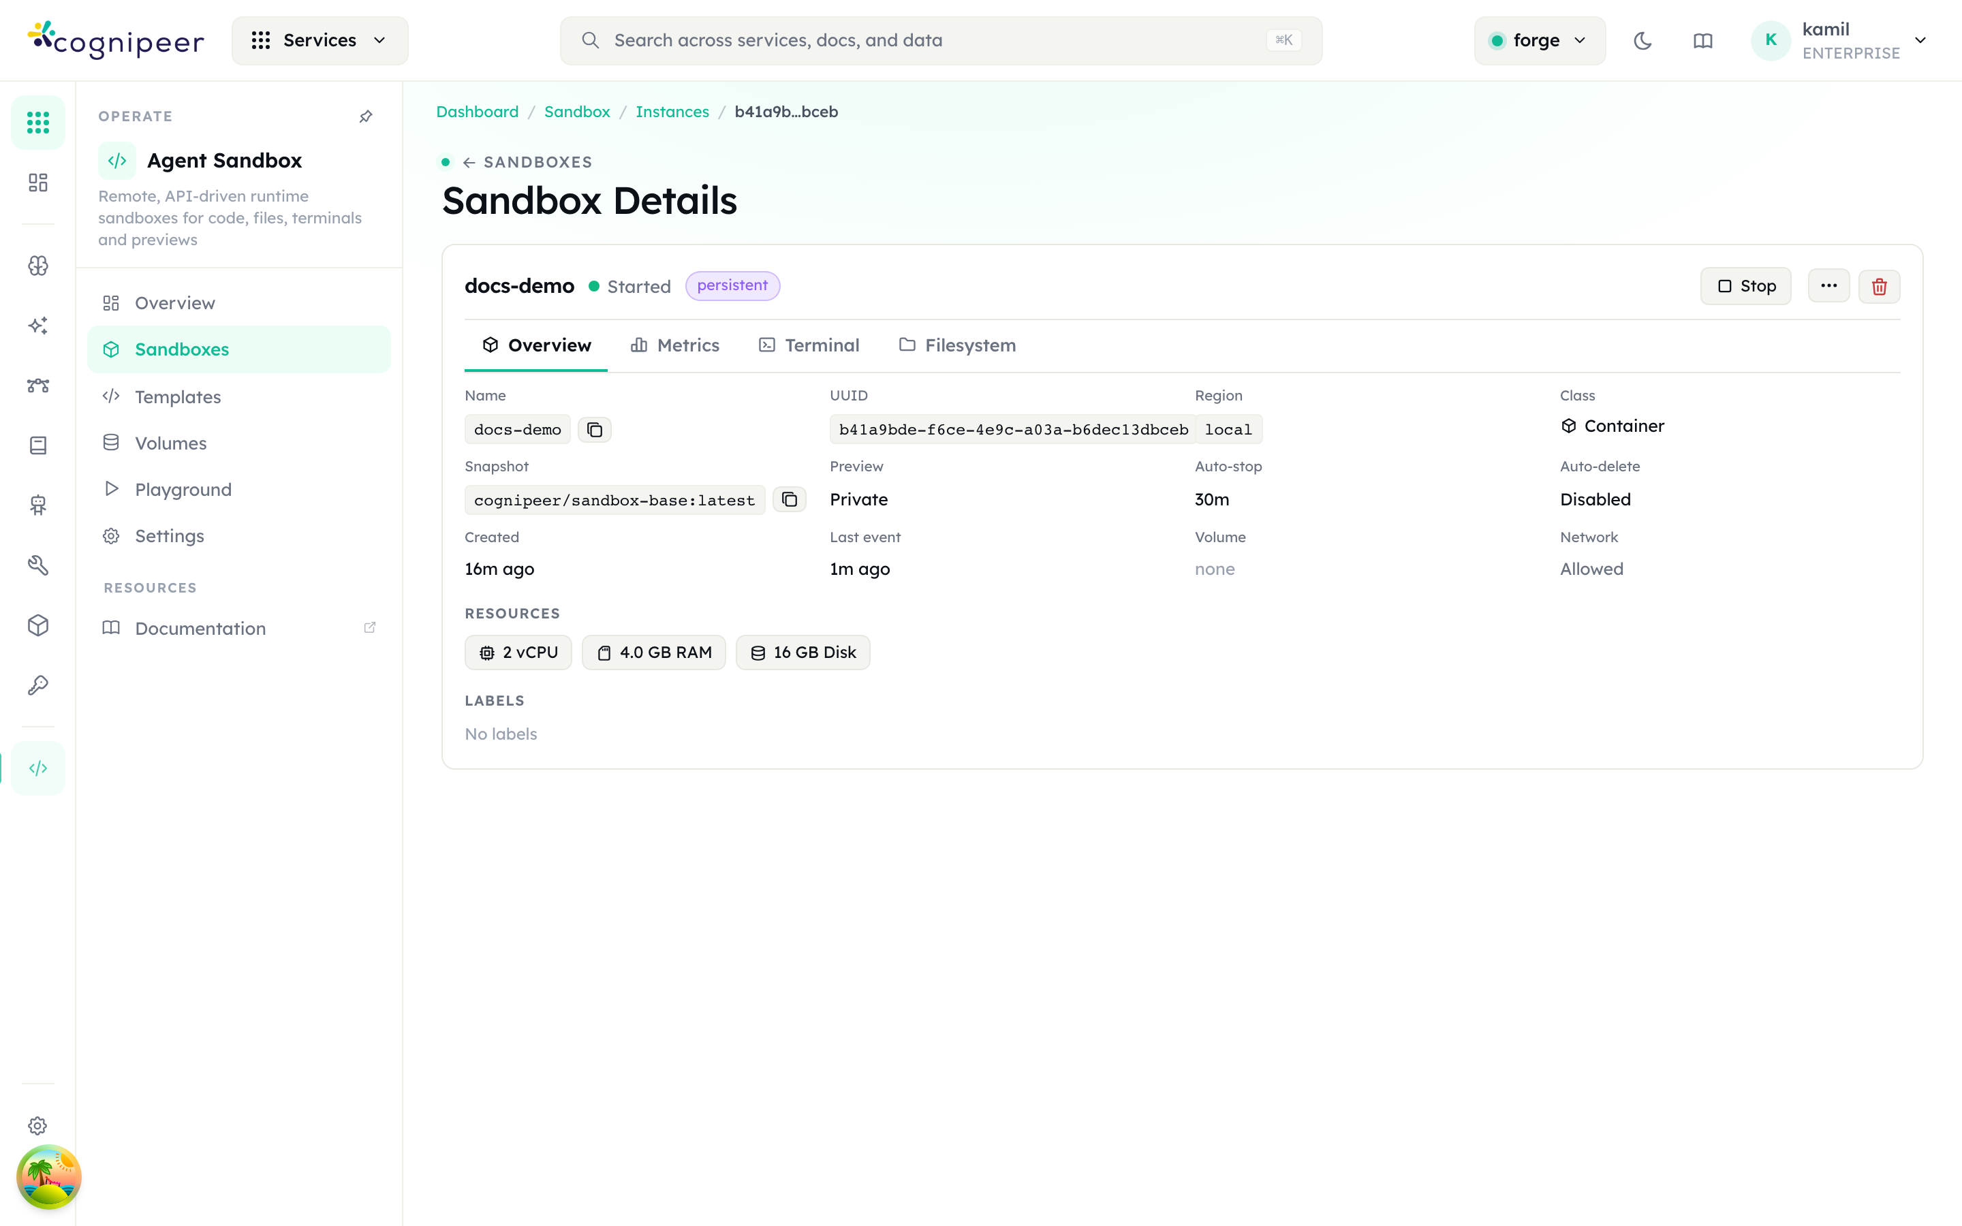This screenshot has width=1962, height=1226.
Task: Open Playground in the sidebar
Action: click(x=239, y=490)
